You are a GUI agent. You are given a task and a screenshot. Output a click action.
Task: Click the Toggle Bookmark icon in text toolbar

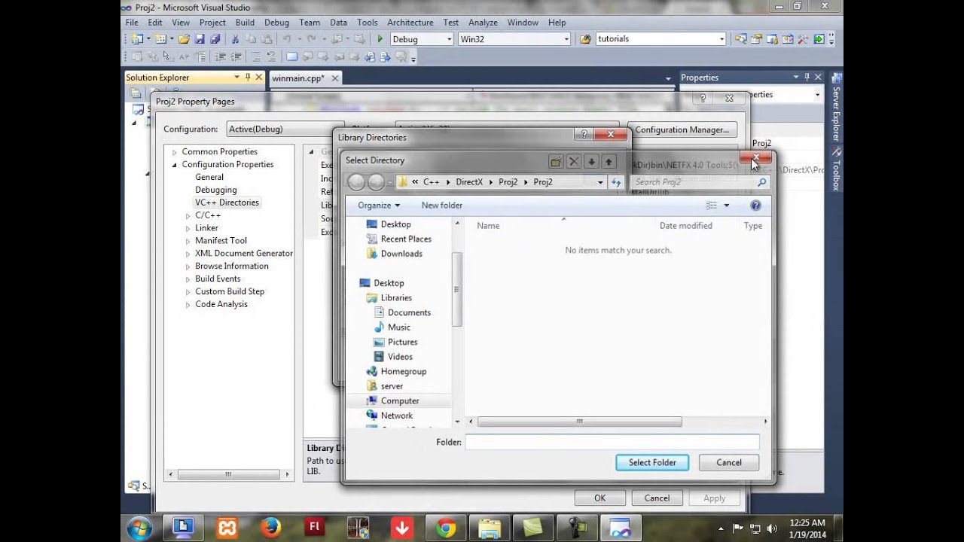[x=291, y=56]
